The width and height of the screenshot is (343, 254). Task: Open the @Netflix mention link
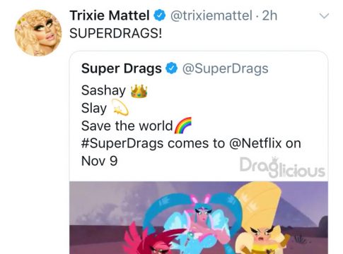click(255, 143)
